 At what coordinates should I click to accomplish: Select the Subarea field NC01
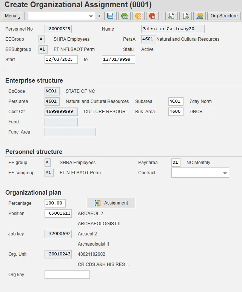pyautogui.click(x=176, y=101)
